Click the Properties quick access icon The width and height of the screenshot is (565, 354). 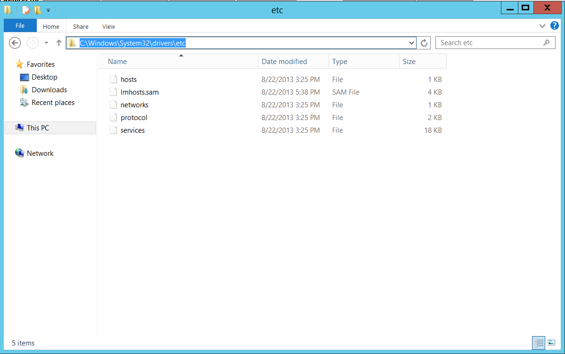pyautogui.click(x=26, y=10)
